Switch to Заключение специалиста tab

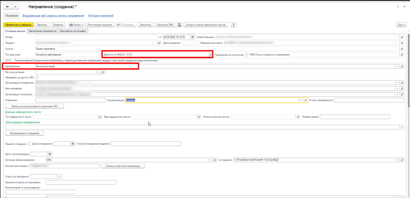coord(43,31)
